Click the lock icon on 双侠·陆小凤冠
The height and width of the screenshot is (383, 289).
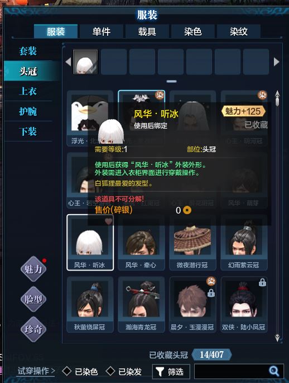pyautogui.click(x=262, y=282)
